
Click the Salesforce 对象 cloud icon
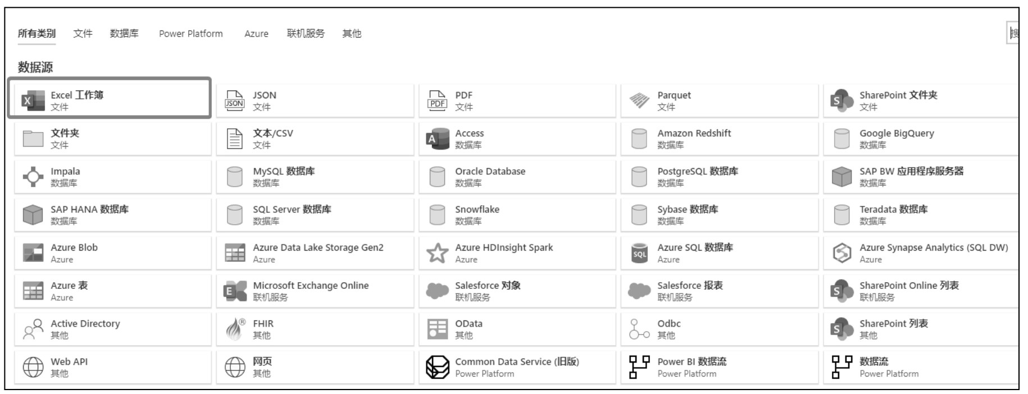click(x=437, y=291)
